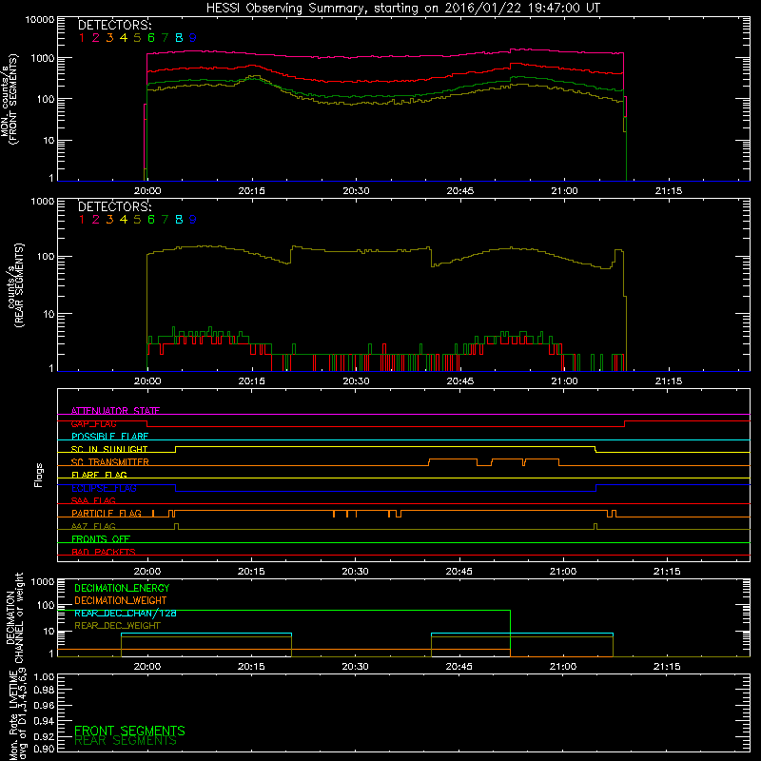Click the FLARE_FLAG label
This screenshot has height=761, width=761.
[x=99, y=475]
